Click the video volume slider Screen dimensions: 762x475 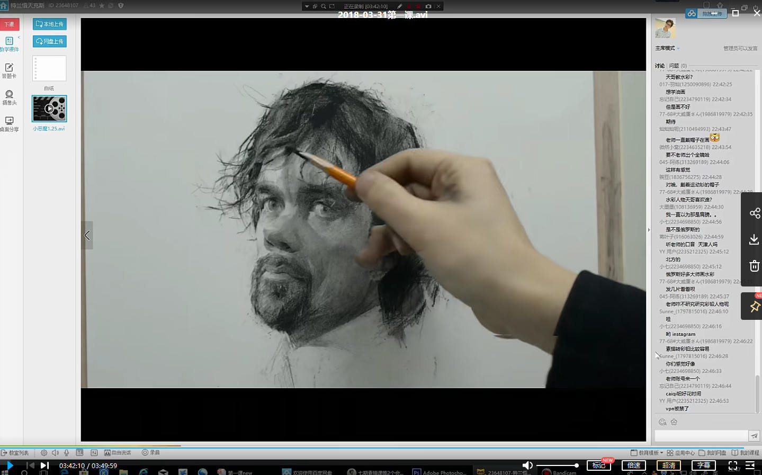[557, 465]
